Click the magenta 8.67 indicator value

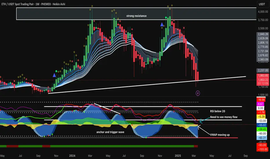[260, 104]
